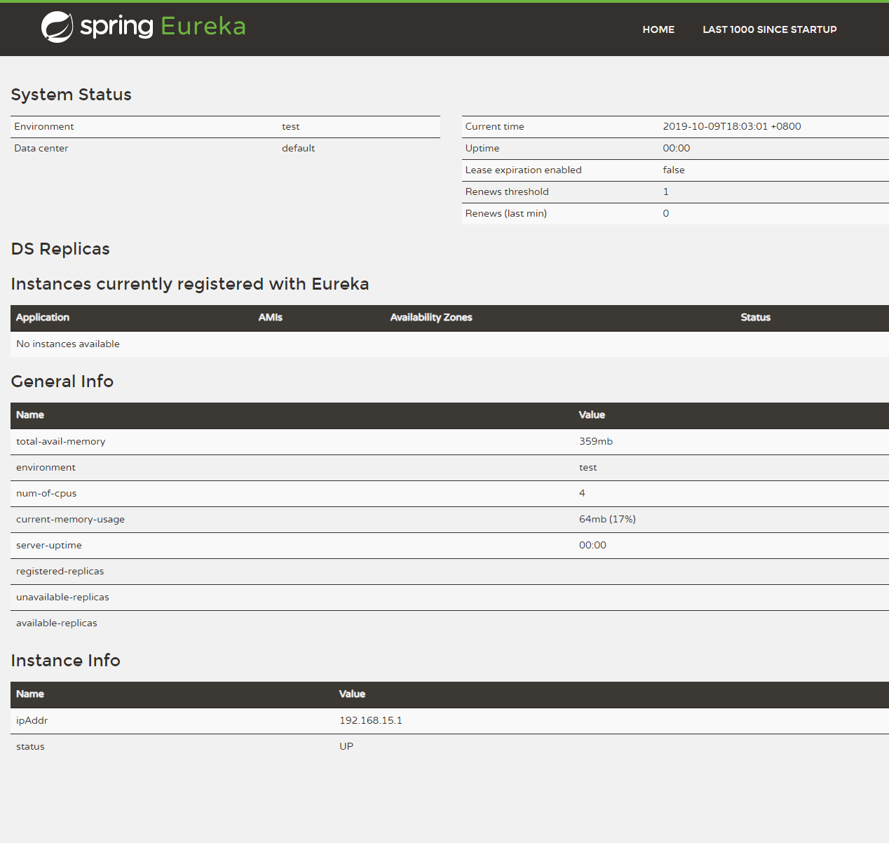This screenshot has height=843, width=889.
Task: Select the Instance Info heading
Action: pyautogui.click(x=65, y=661)
